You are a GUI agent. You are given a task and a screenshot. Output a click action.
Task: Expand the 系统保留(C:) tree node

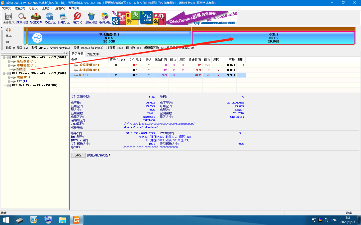[9, 61]
